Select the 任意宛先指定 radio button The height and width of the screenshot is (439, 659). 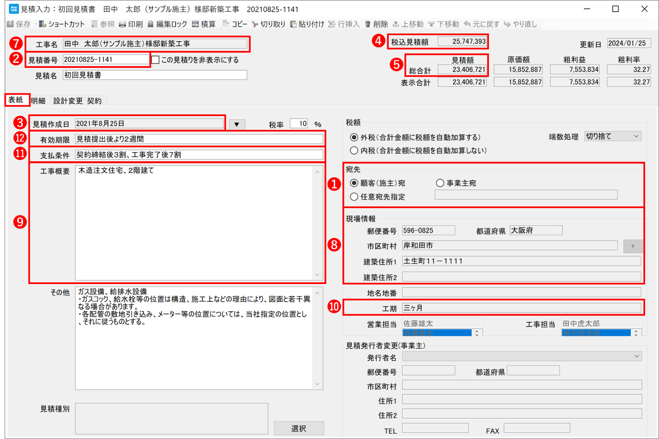tap(354, 197)
